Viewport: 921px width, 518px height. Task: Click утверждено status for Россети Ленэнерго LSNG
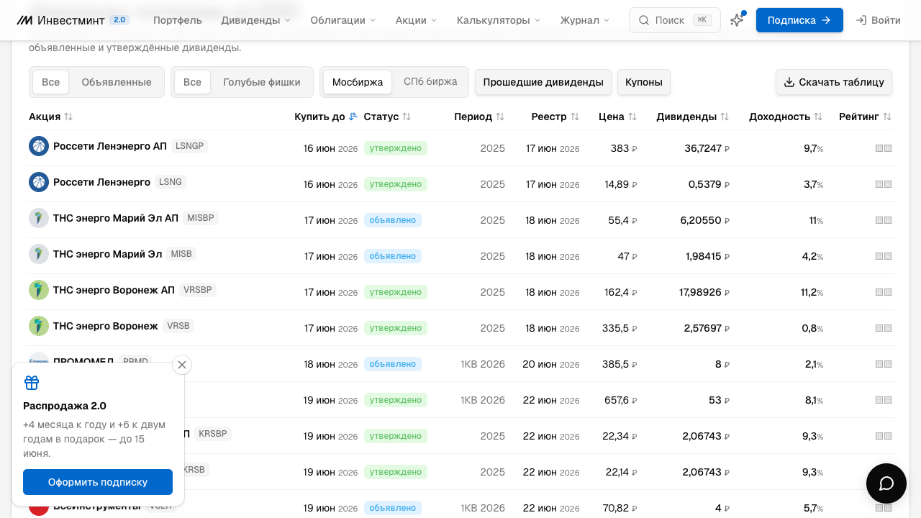point(396,184)
